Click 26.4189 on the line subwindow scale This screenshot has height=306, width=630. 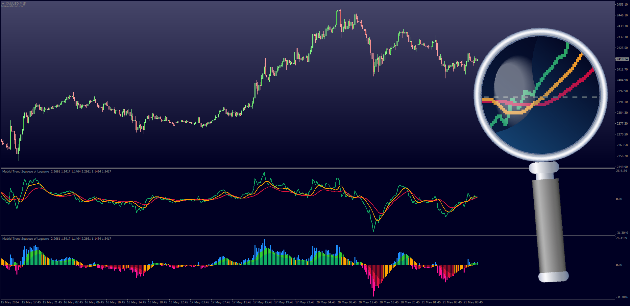pyautogui.click(x=622, y=171)
